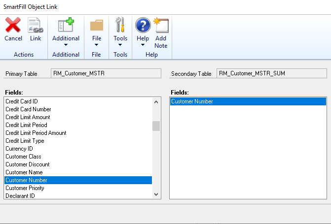Select Customer Number in secondary fields list
The width and height of the screenshot is (331, 224).
pos(248,101)
